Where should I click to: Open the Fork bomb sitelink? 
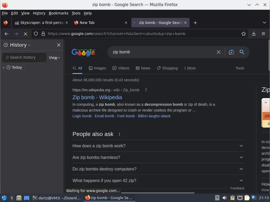click(x=126, y=116)
